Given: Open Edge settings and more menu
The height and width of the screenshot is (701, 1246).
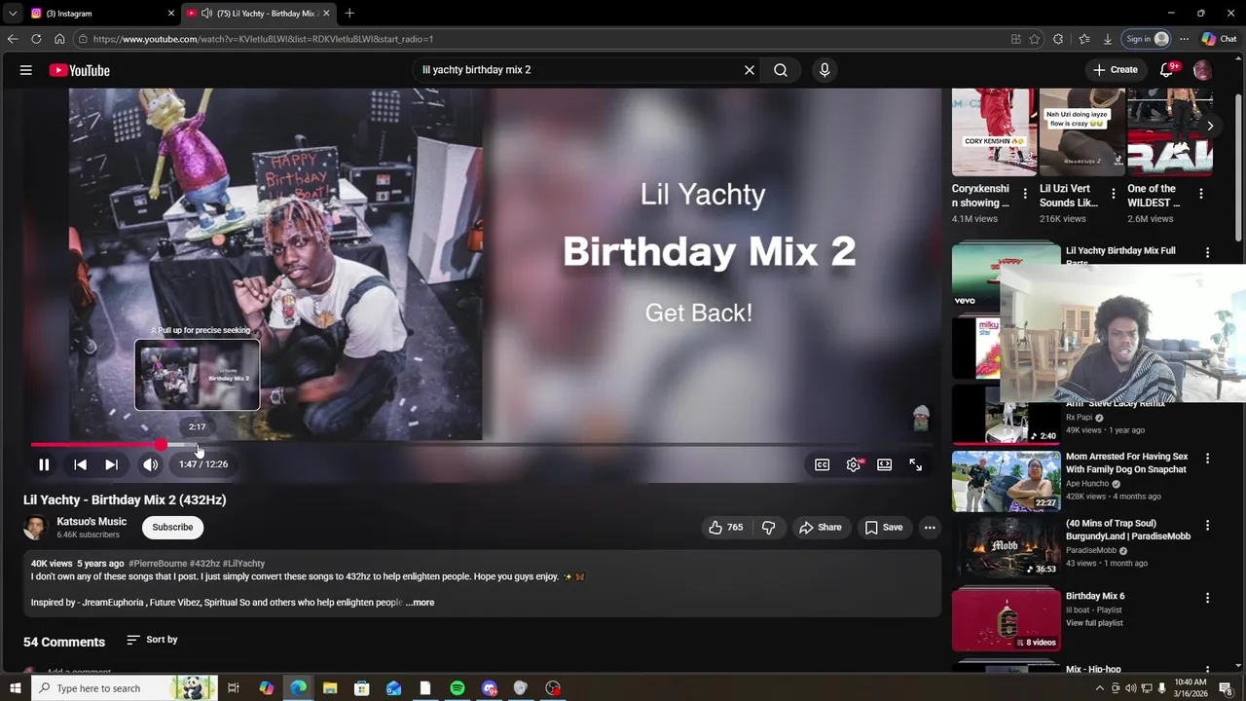Looking at the screenshot, I should pos(1184,39).
